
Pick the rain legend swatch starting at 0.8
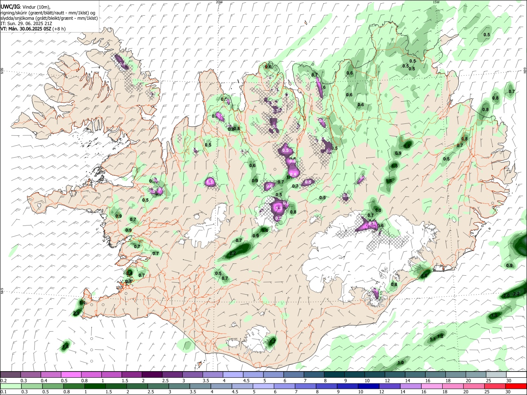[74, 386]
